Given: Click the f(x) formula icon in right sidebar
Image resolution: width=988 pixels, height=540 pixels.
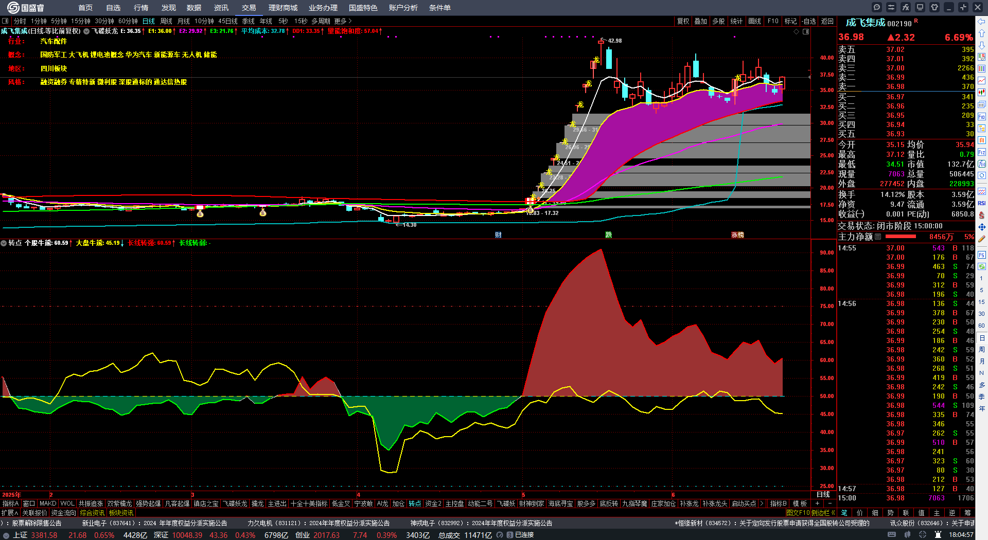Looking at the screenshot, I should tap(982, 164).
